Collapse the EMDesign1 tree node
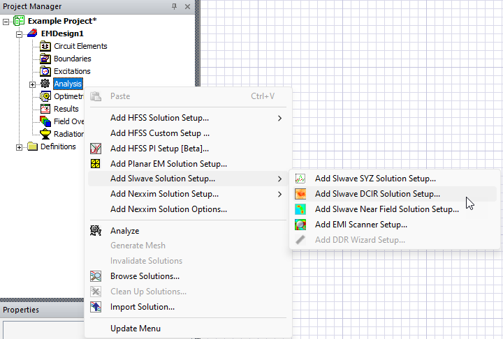The image size is (503, 339). pos(20,34)
